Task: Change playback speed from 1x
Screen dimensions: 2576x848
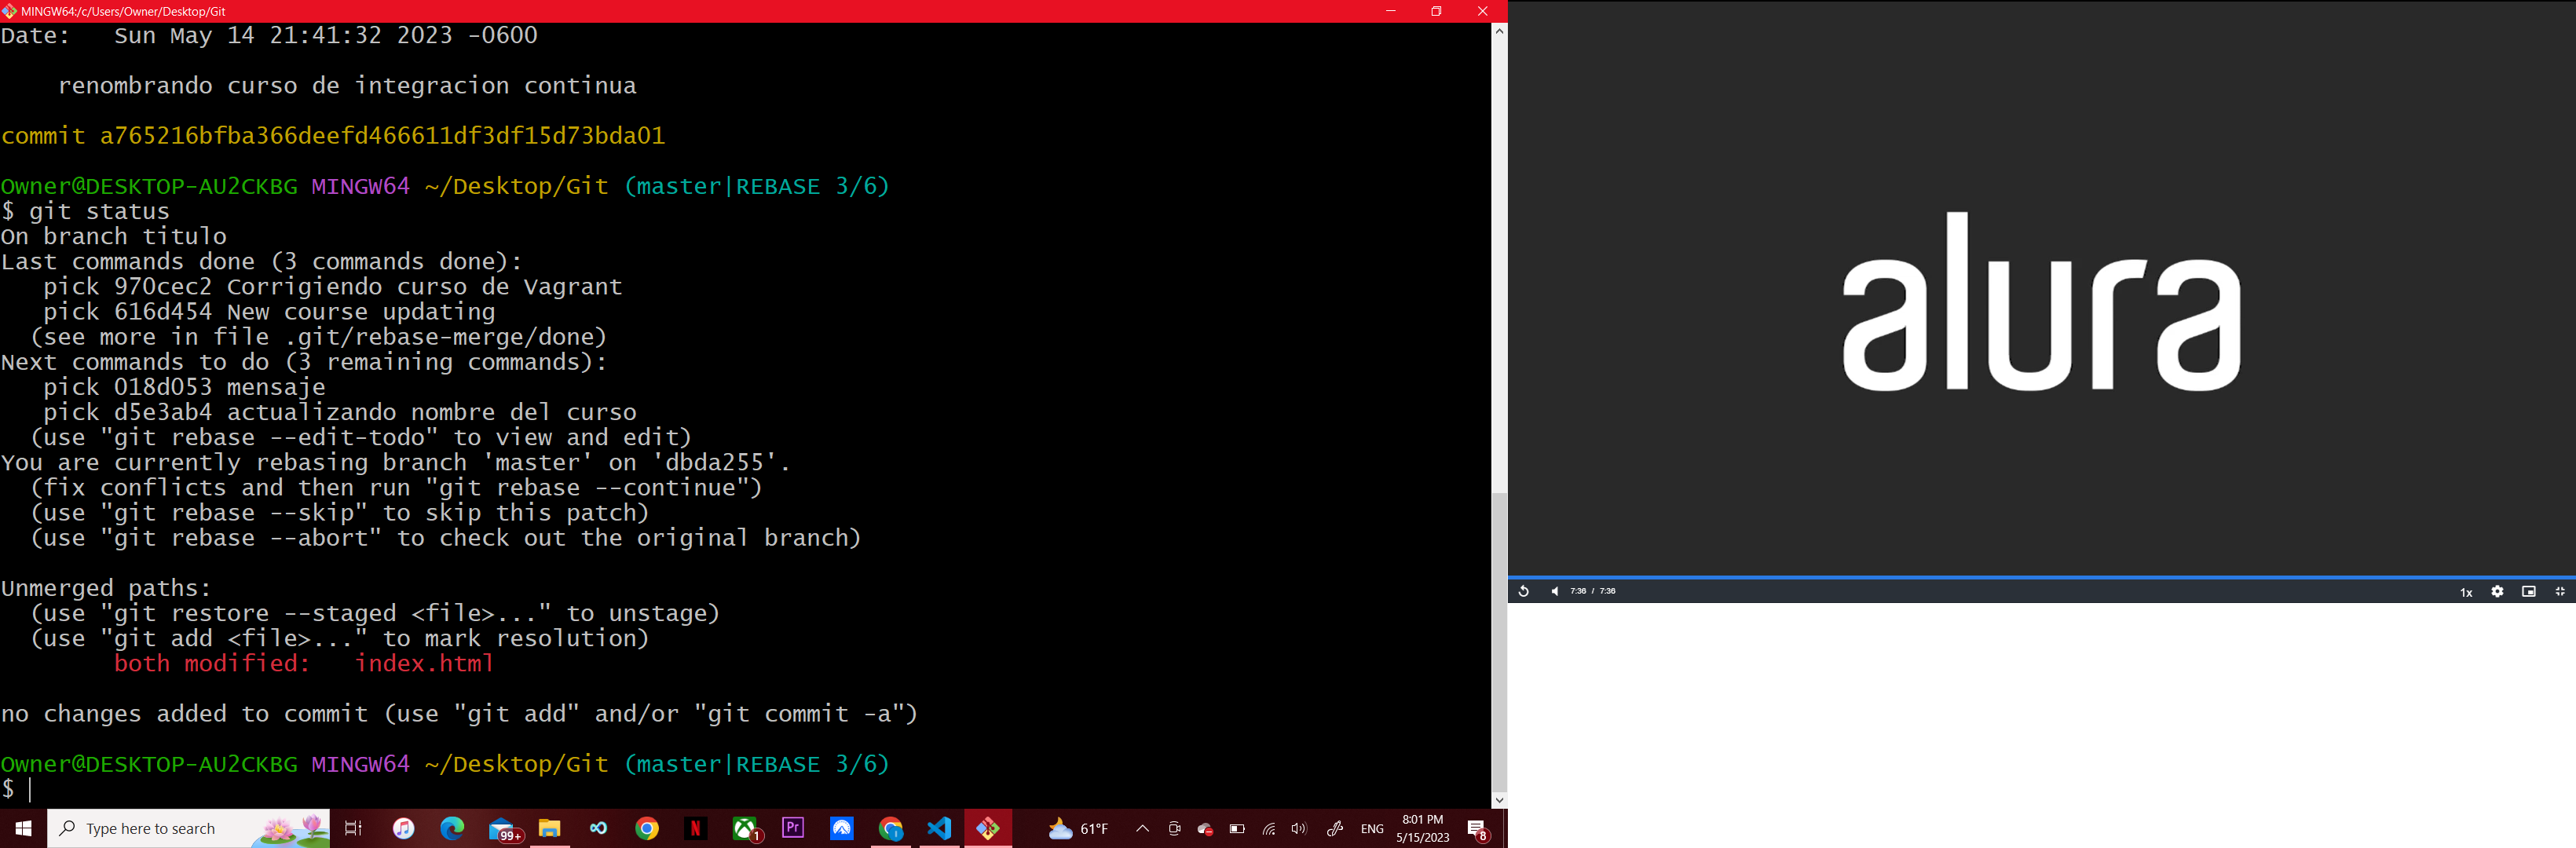Action: [2466, 592]
